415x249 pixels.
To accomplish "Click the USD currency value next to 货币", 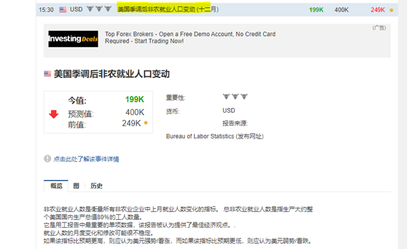I will (229, 111).
